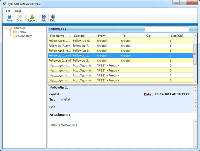This screenshot has height=151, width=200.
Task: Select the Inbox folder
Action: click(x=22, y=32)
